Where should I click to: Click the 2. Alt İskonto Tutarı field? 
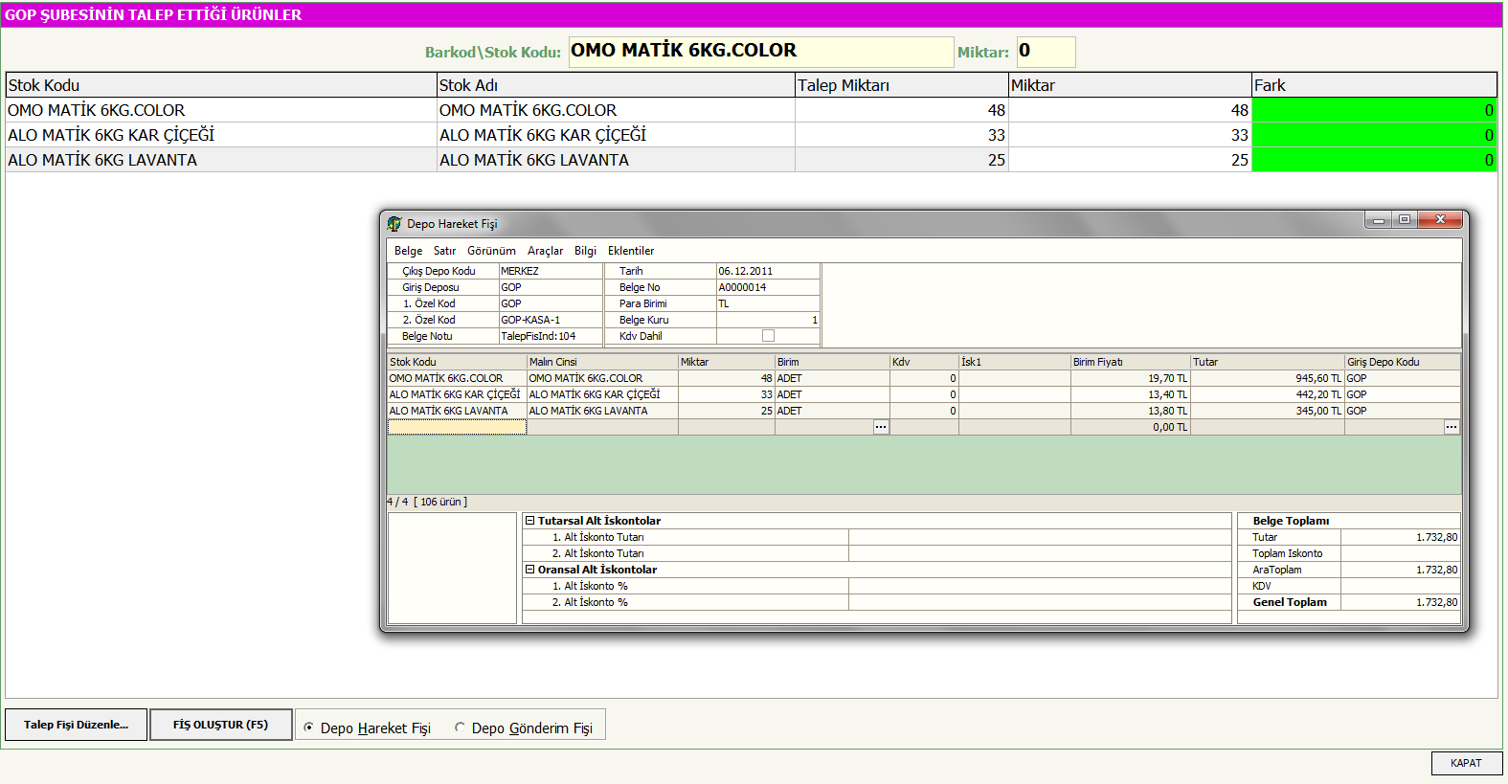(1040, 553)
